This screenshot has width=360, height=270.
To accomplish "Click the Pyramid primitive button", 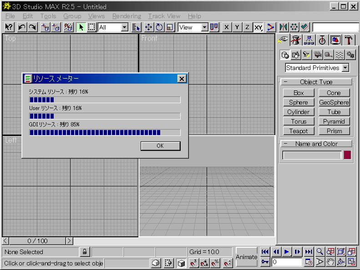I will (334, 121).
